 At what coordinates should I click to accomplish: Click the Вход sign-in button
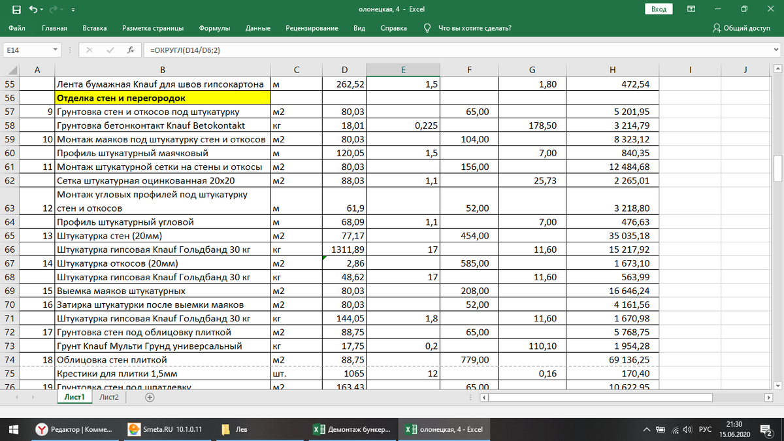coord(659,9)
